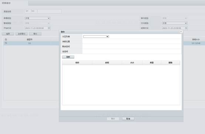Click the end time field 2023-11-23 23:59:59
The image size is (205, 134).
pos(173,28)
